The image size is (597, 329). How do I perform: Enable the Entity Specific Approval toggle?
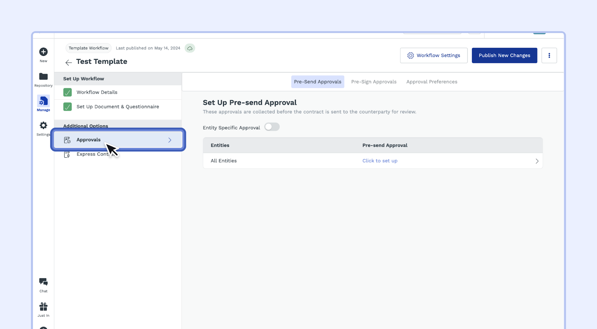tap(272, 127)
